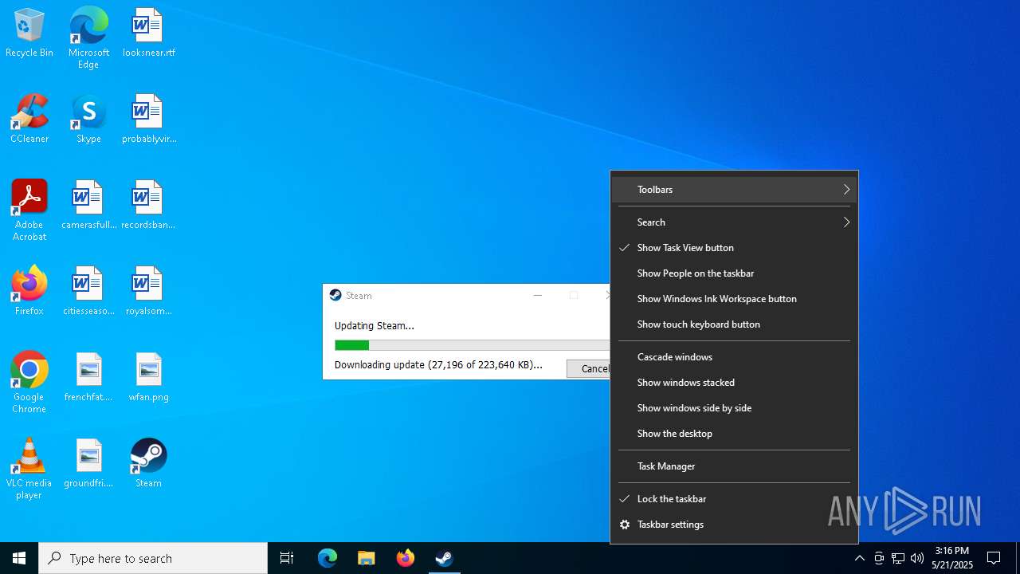The height and width of the screenshot is (574, 1020).
Task: Open the volume tray icon
Action: (x=917, y=558)
